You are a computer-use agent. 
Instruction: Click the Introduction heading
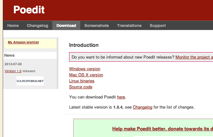tap(84, 45)
